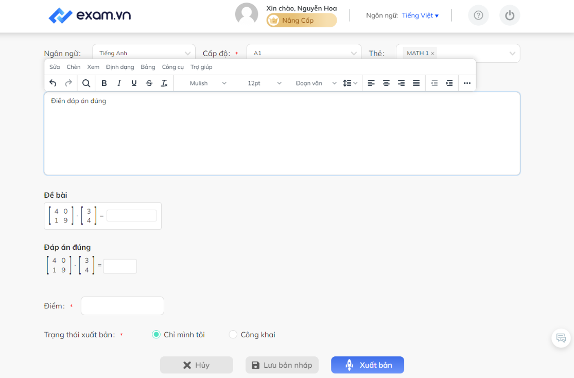
Task: Open the Trợ giúp menu
Action: [201, 67]
